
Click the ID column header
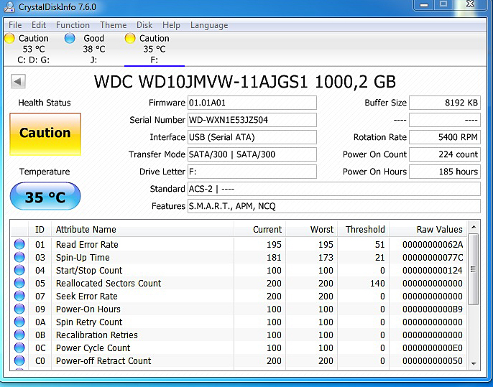40,229
